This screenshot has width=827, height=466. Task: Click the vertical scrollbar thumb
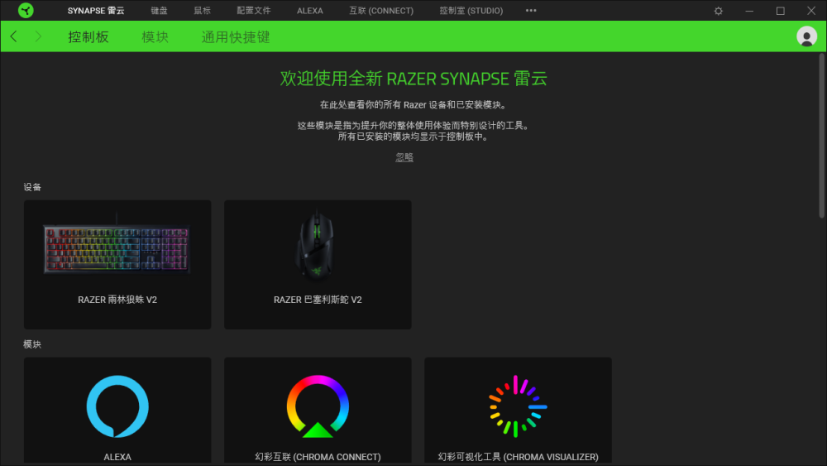[x=821, y=136]
